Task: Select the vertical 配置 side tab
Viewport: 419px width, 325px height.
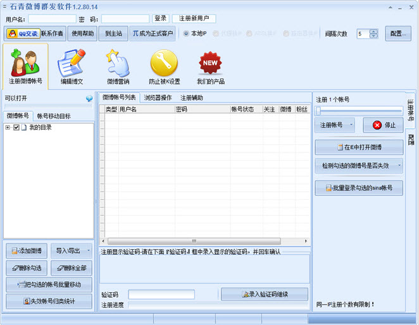Action: pos(410,139)
